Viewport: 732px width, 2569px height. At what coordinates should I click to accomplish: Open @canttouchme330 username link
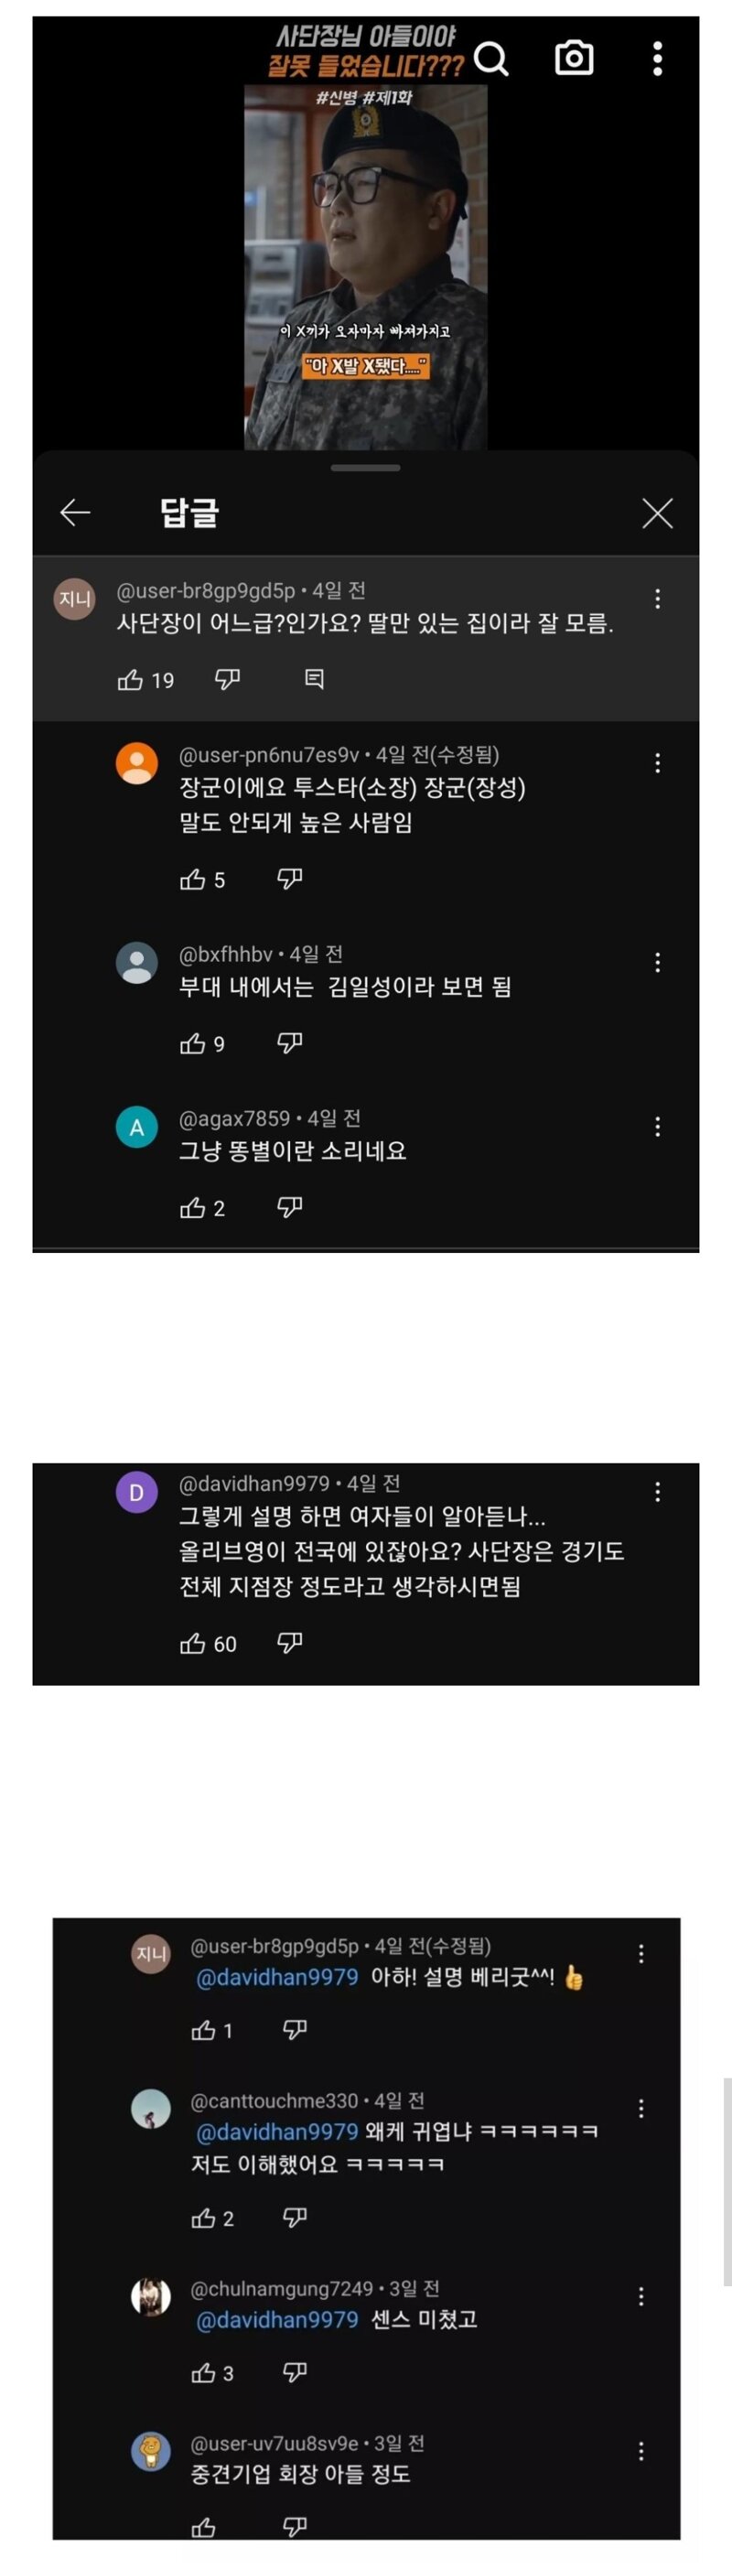point(274,2100)
